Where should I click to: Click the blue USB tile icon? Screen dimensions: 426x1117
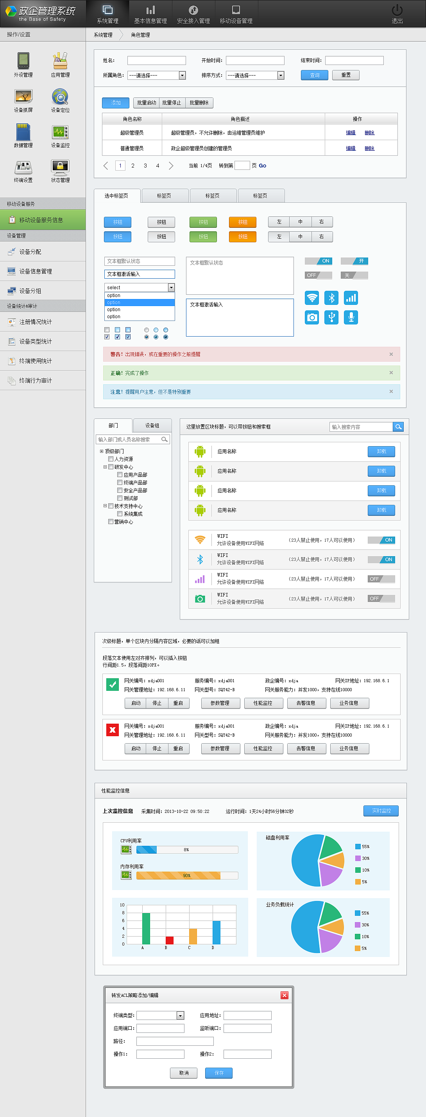point(332,317)
